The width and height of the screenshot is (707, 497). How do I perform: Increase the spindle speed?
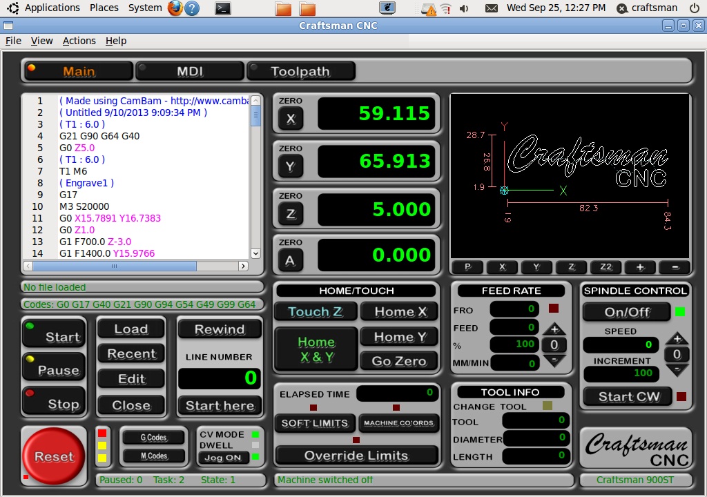[677, 339]
